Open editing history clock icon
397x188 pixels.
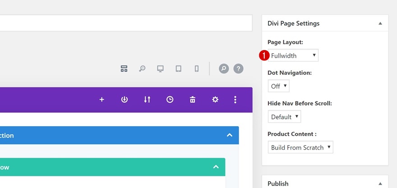click(x=170, y=100)
